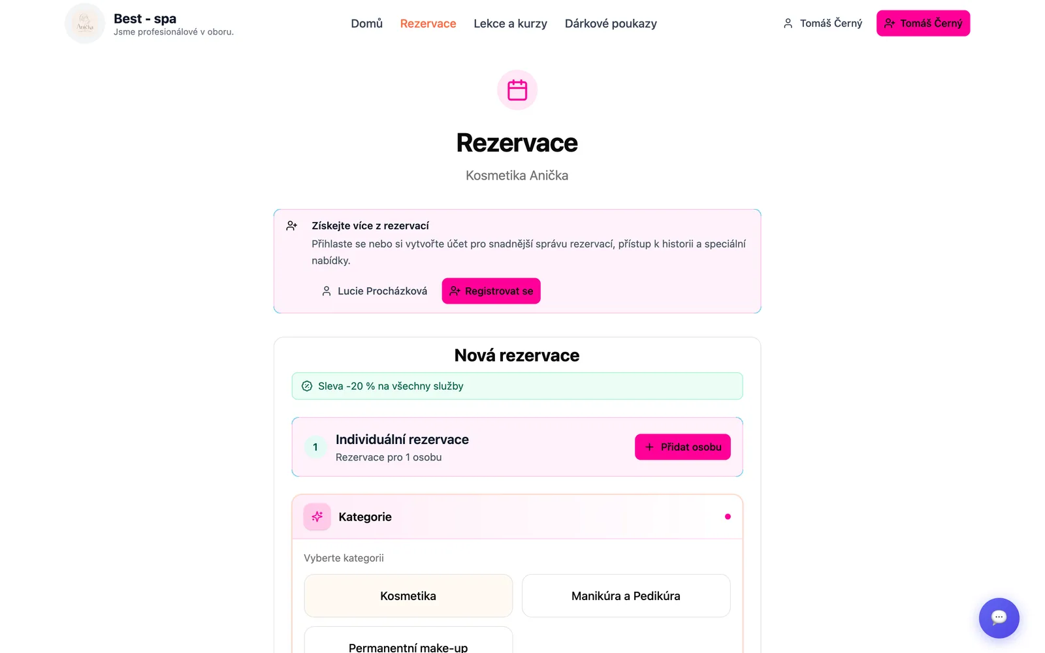Click the sparkle icon next to Kategorie

(317, 517)
